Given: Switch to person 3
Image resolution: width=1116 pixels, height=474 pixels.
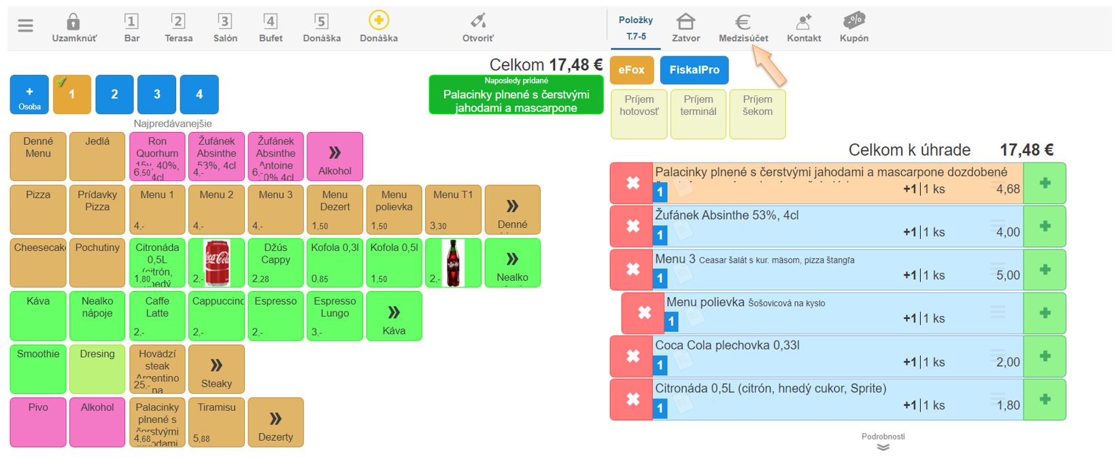Looking at the screenshot, I should 156,95.
